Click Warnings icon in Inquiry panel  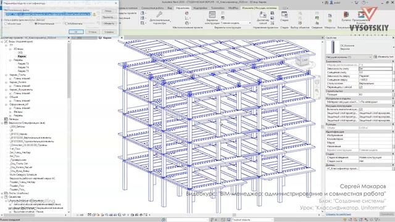[x=317, y=23]
